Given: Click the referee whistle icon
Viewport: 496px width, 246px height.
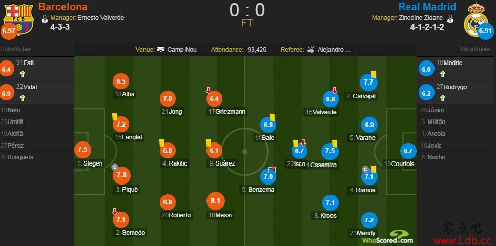Looking at the screenshot, I should click(x=311, y=49).
